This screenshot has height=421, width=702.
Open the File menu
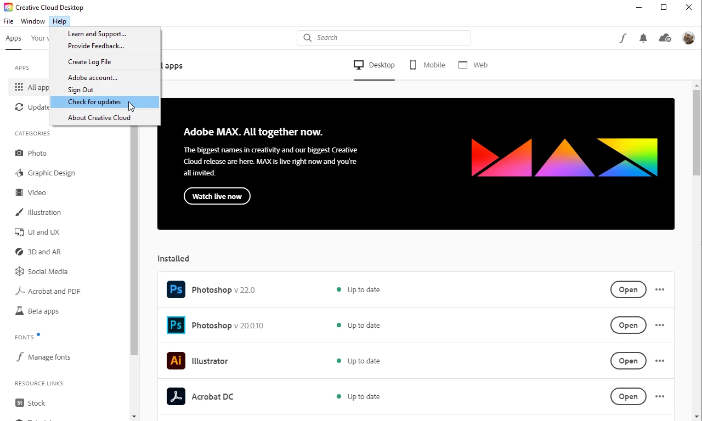point(8,21)
